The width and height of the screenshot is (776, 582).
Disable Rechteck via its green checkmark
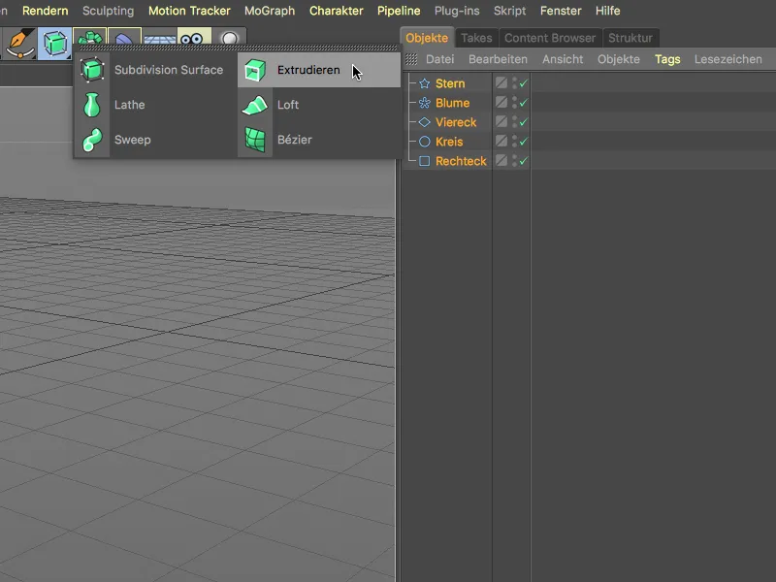pyautogui.click(x=524, y=161)
